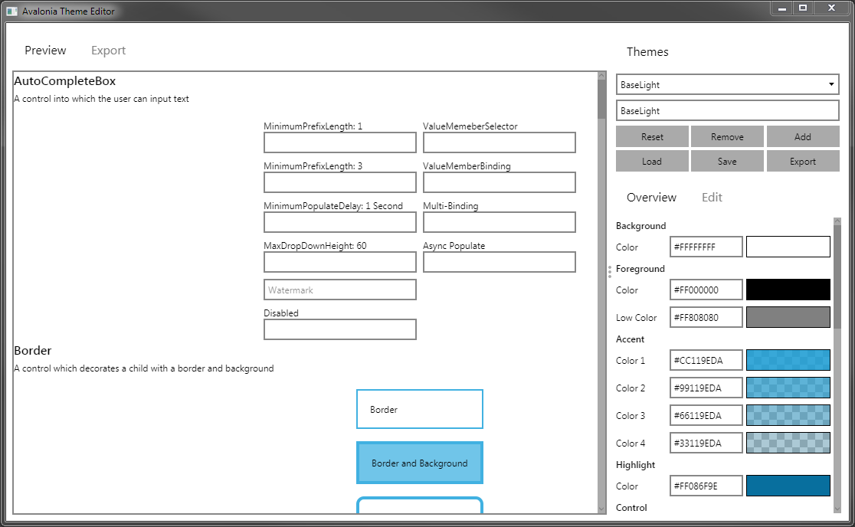Screen dimensions: 855x527
Task: Remove the current theme
Action: [727, 136]
